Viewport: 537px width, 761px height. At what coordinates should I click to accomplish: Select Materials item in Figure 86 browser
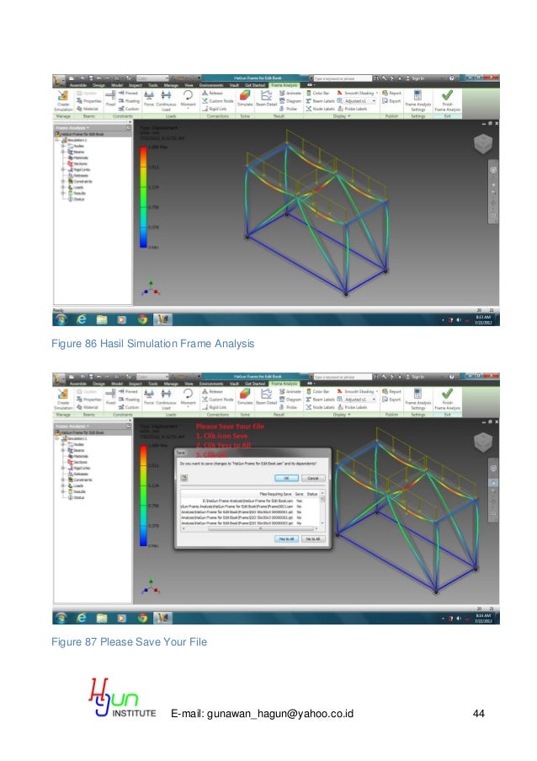(x=78, y=158)
